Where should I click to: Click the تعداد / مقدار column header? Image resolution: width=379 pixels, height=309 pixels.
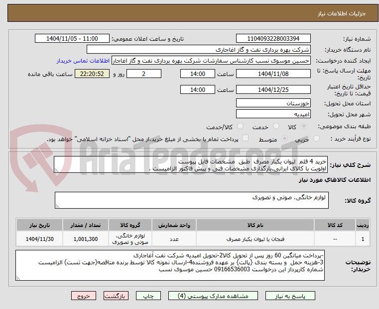[x=86, y=225]
